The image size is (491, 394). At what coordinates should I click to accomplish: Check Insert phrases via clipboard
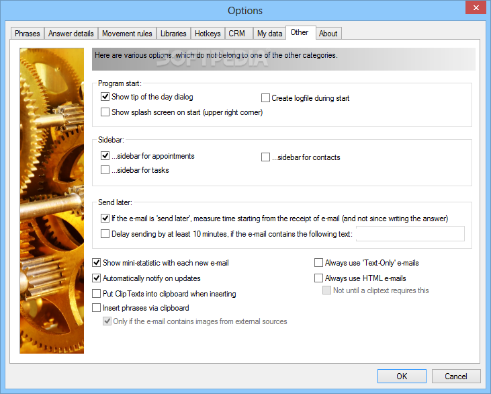click(96, 308)
